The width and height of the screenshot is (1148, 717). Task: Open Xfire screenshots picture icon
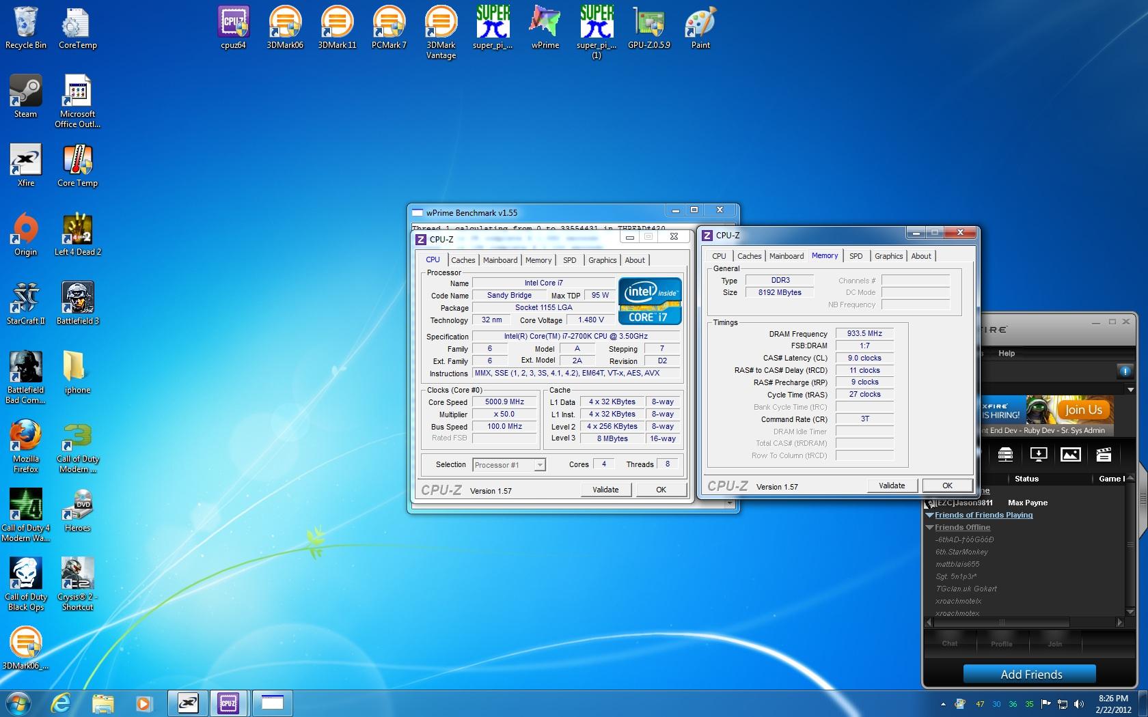point(1070,454)
